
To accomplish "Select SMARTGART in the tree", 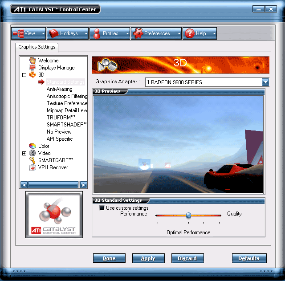I will pyautogui.click(x=55, y=160).
